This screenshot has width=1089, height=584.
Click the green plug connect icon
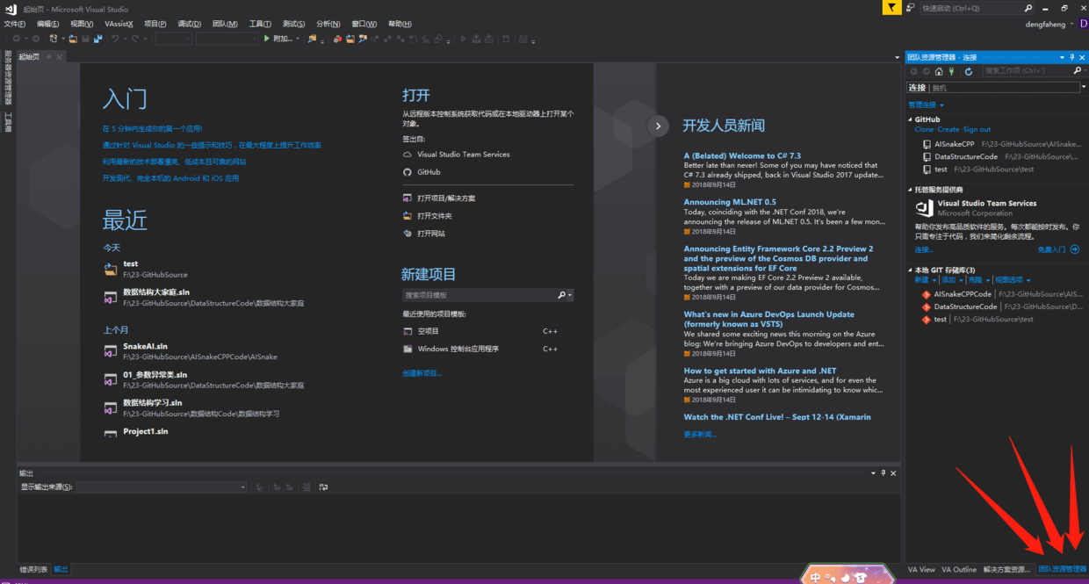pyautogui.click(x=951, y=71)
